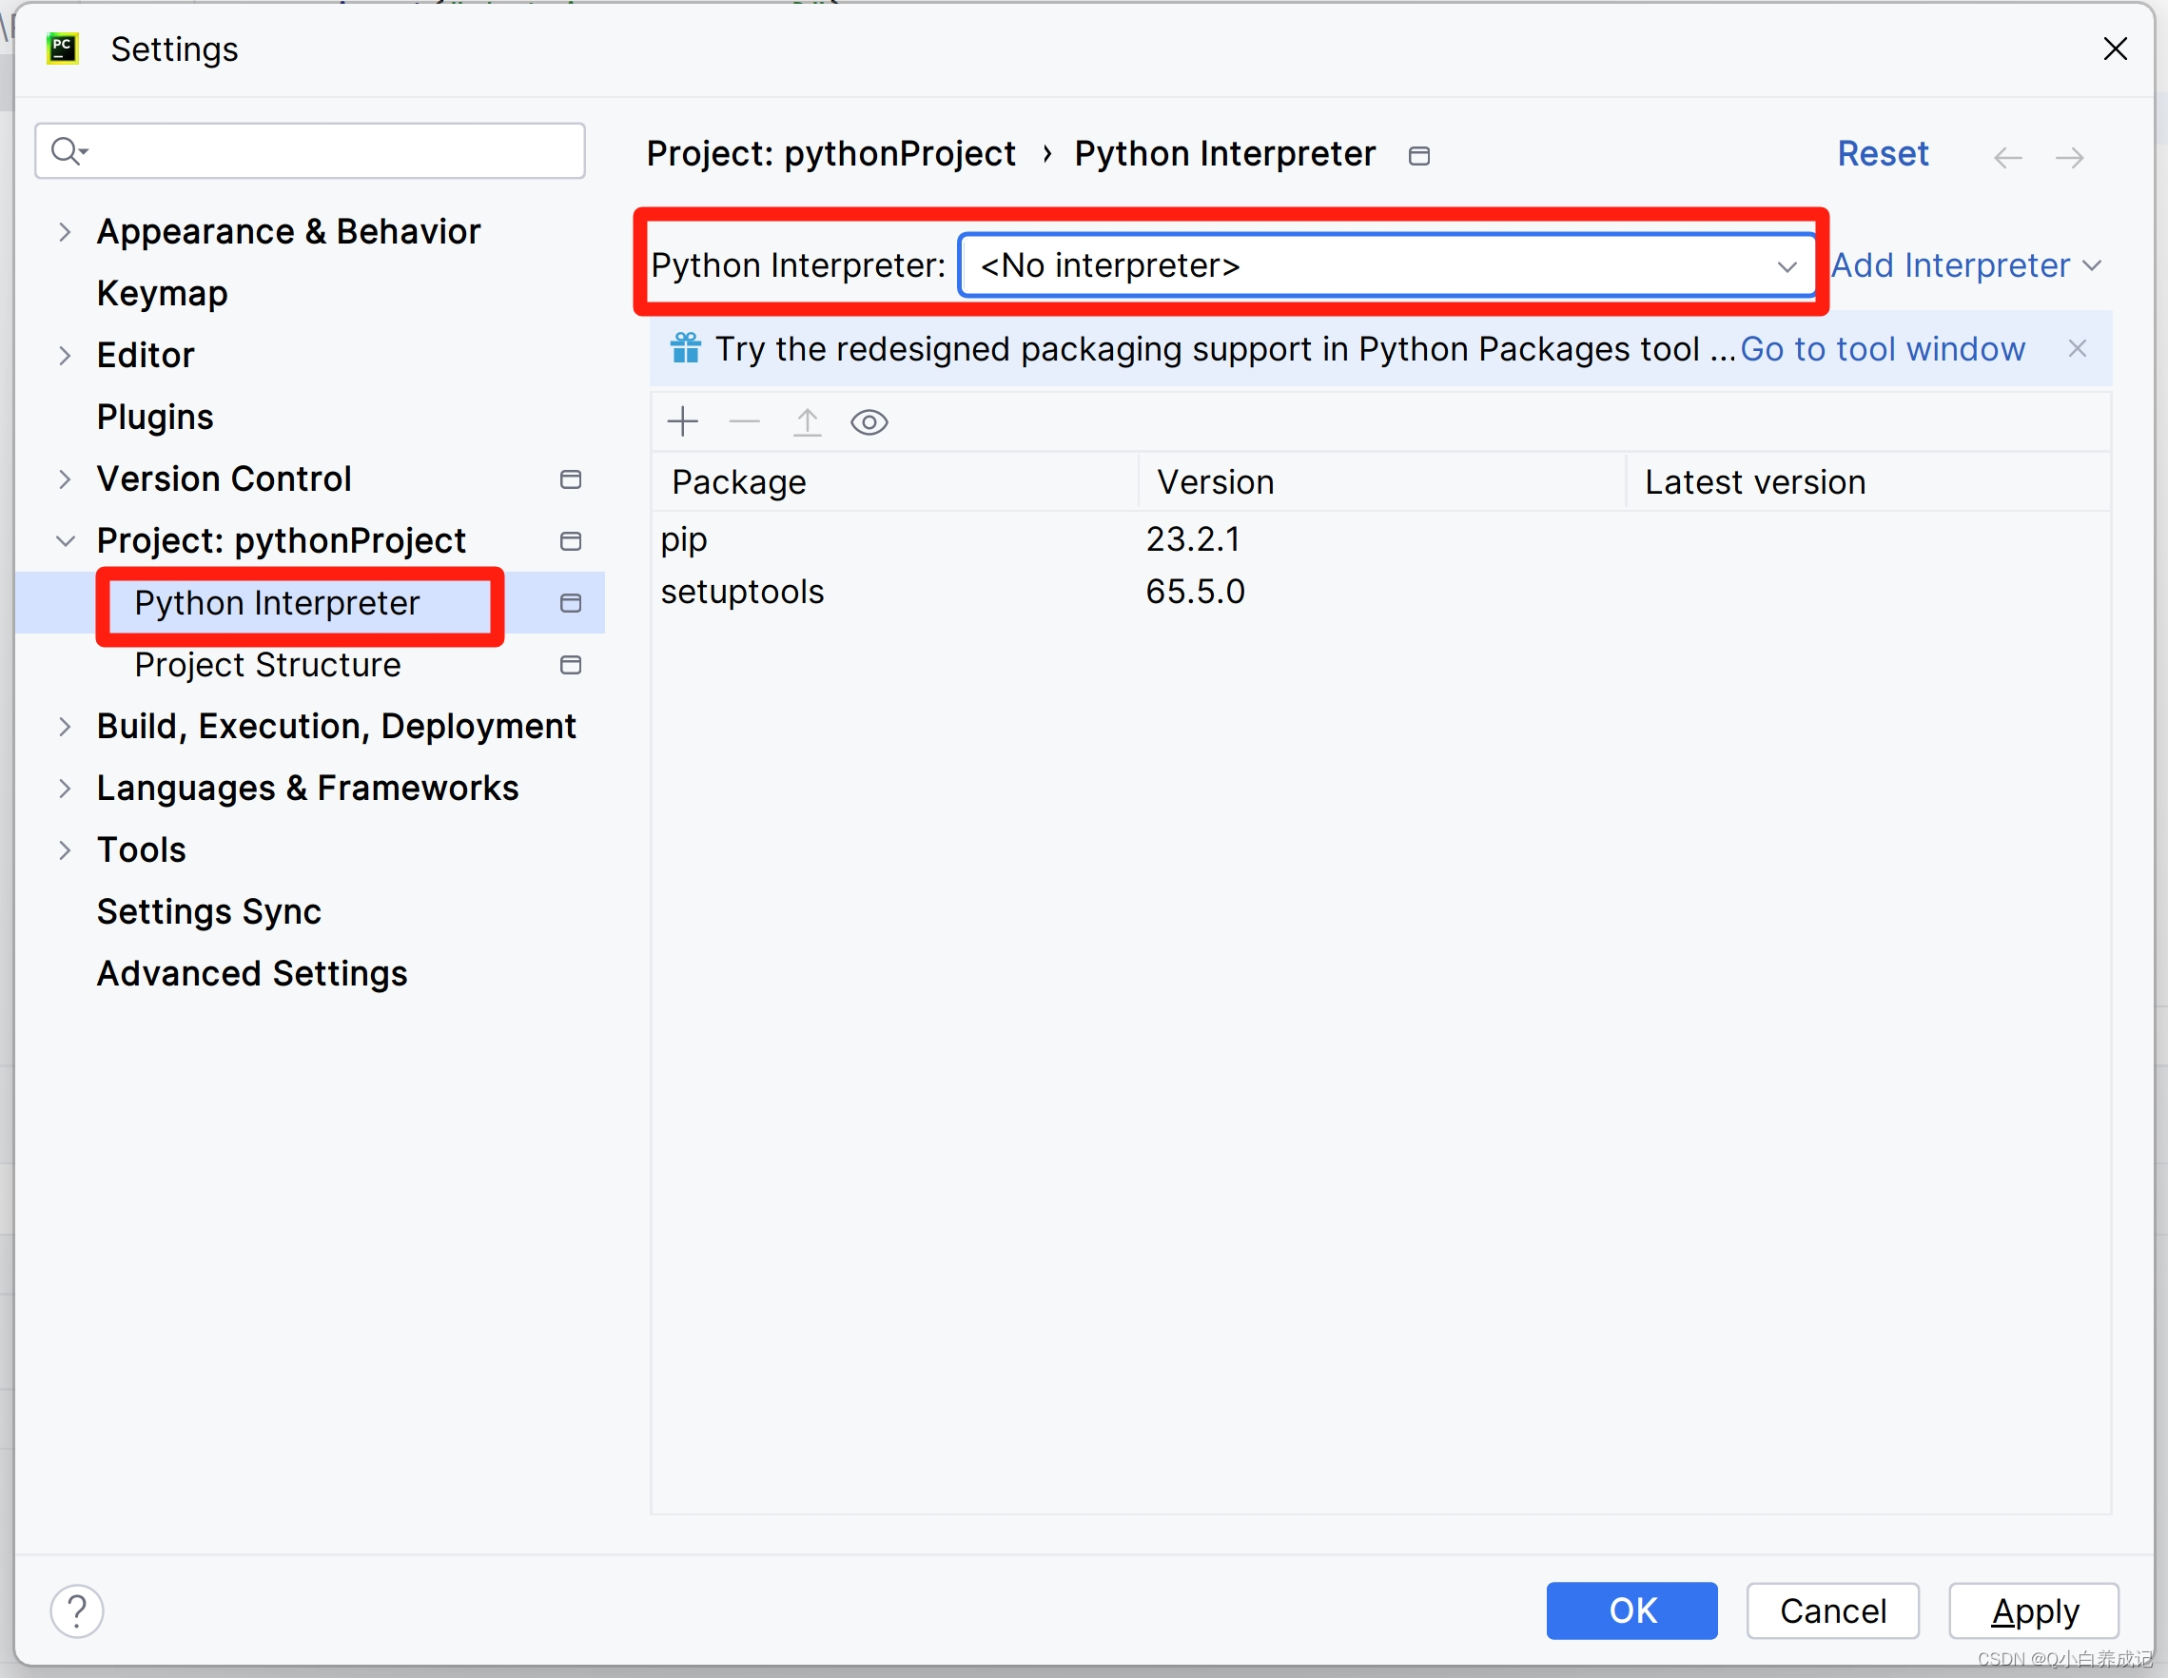Click the PyCharm logo in the Settings title bar

pos(62,48)
